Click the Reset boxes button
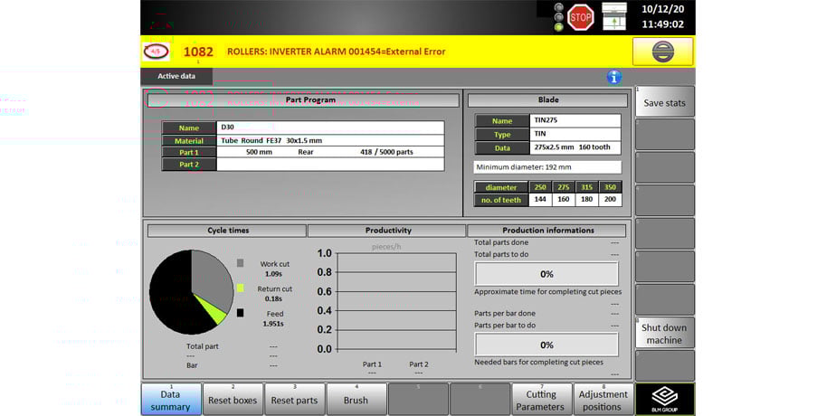Screen dimensions: 836x416 coord(233,400)
